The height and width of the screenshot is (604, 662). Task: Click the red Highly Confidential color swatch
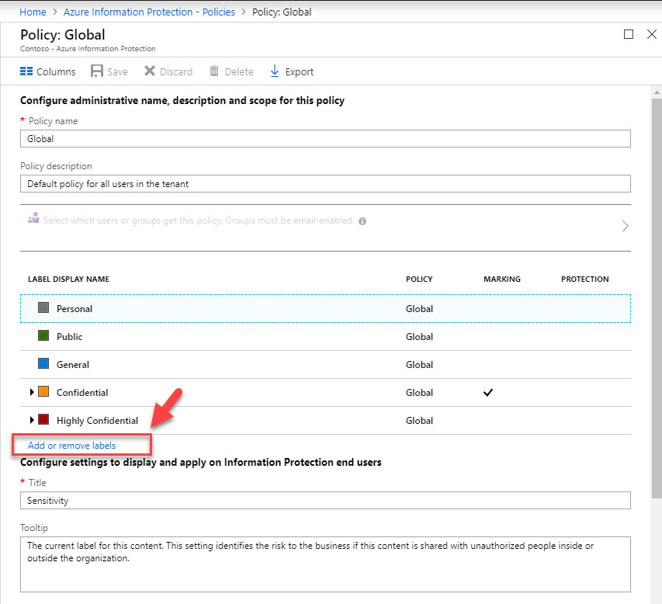(x=43, y=419)
